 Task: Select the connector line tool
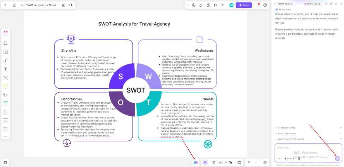(5, 61)
